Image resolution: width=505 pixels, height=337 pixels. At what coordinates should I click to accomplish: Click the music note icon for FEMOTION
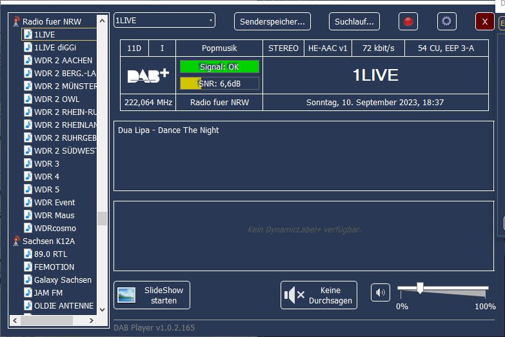28,267
